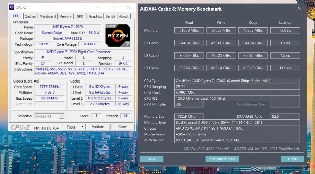The width and height of the screenshot is (315, 174).
Task: Open the Socket #1 selection dropdown
Action: click(x=49, y=116)
